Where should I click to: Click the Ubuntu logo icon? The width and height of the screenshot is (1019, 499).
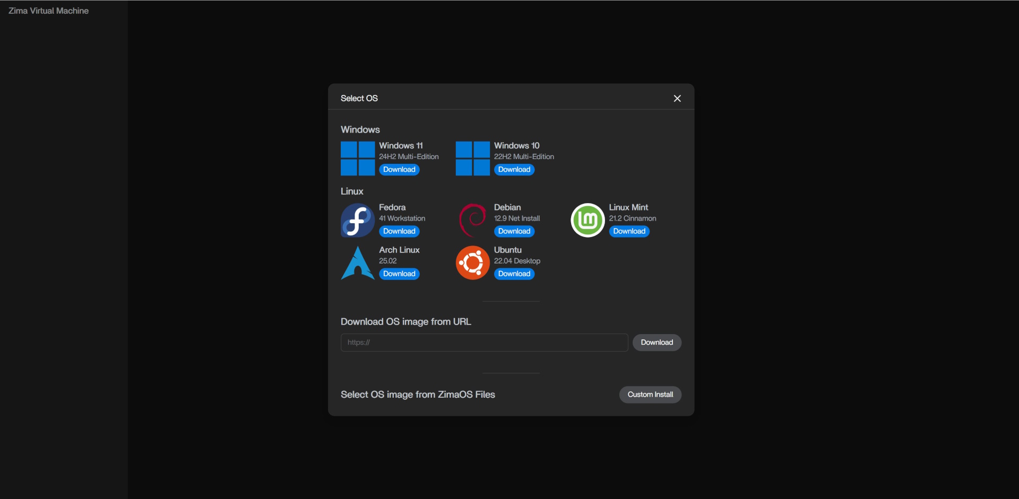pyautogui.click(x=472, y=263)
